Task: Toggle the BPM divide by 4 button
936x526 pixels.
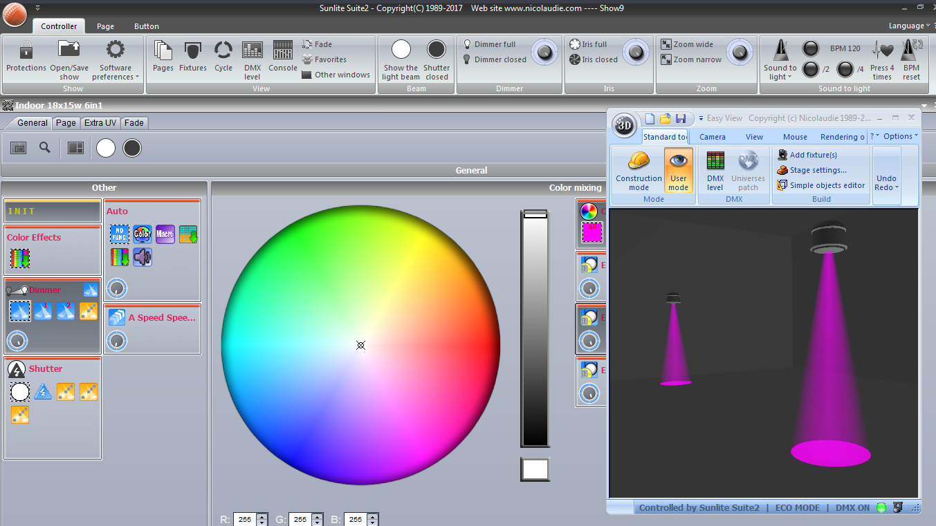Action: point(845,69)
